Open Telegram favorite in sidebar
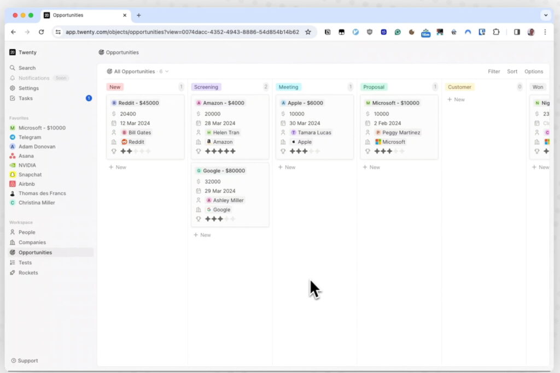560x373 pixels. (26, 137)
